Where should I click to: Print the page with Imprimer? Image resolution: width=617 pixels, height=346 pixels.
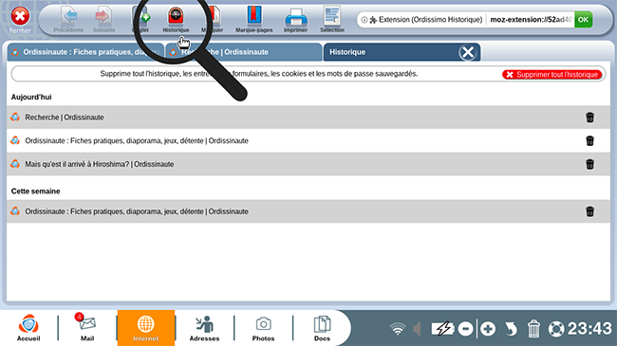tap(295, 20)
